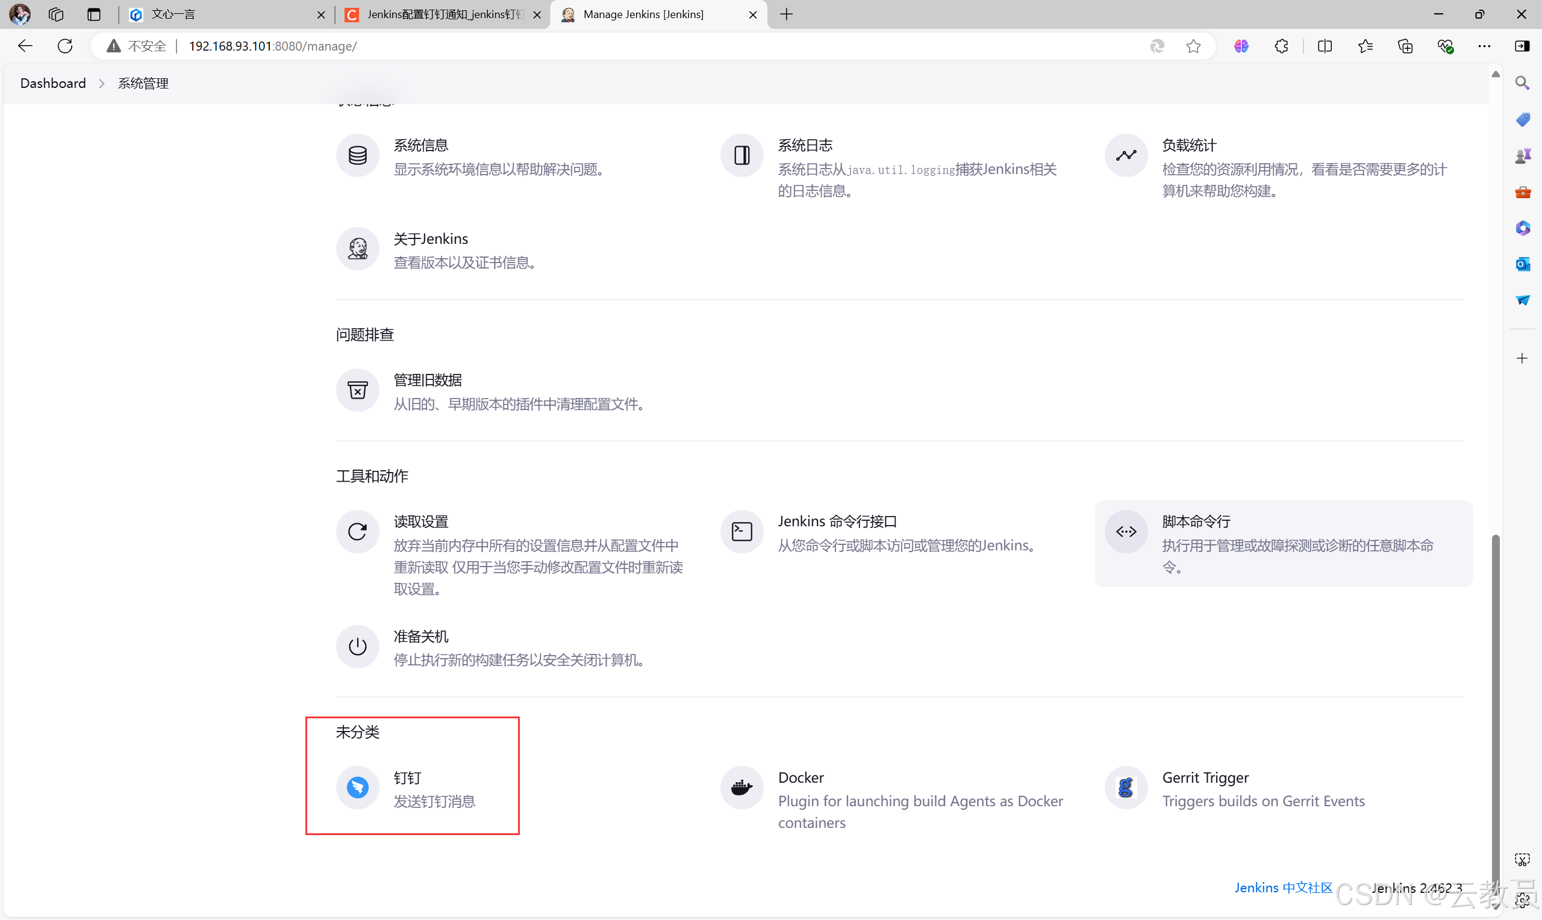Open the workspaces icon in title bar
The width and height of the screenshot is (1542, 920).
[56, 14]
